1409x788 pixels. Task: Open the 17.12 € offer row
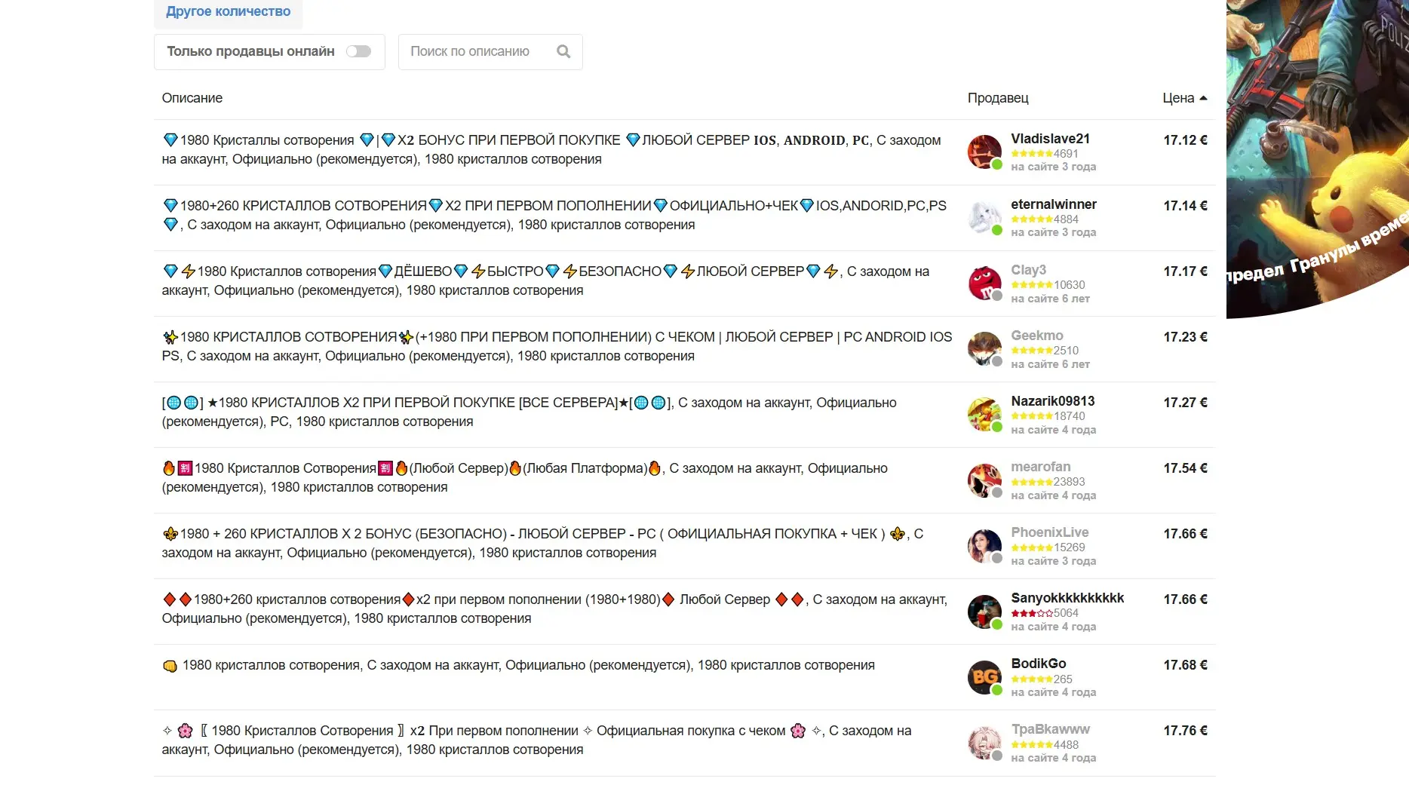pyautogui.click(x=684, y=152)
